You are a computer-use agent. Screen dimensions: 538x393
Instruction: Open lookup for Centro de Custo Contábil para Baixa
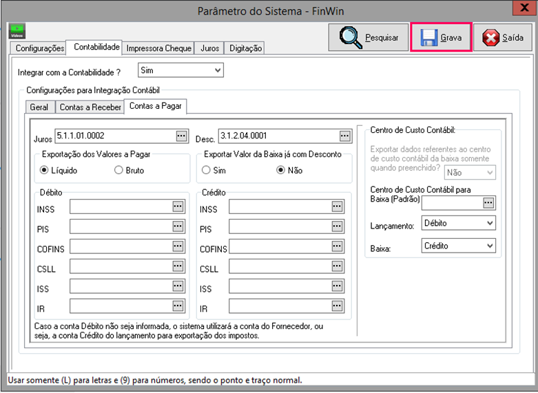click(488, 202)
